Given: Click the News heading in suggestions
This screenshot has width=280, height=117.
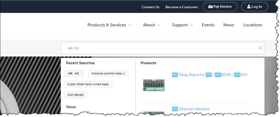Looking at the screenshot, I should pyautogui.click(x=71, y=107).
